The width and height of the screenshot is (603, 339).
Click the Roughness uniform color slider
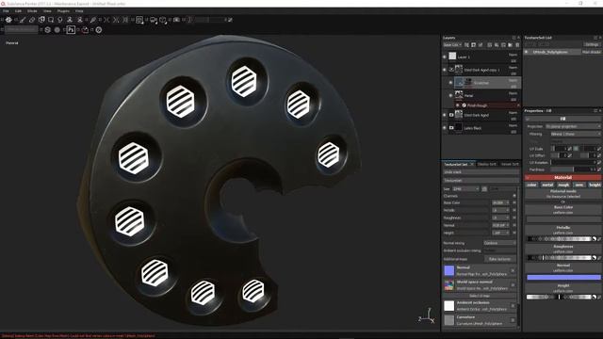pos(560,258)
